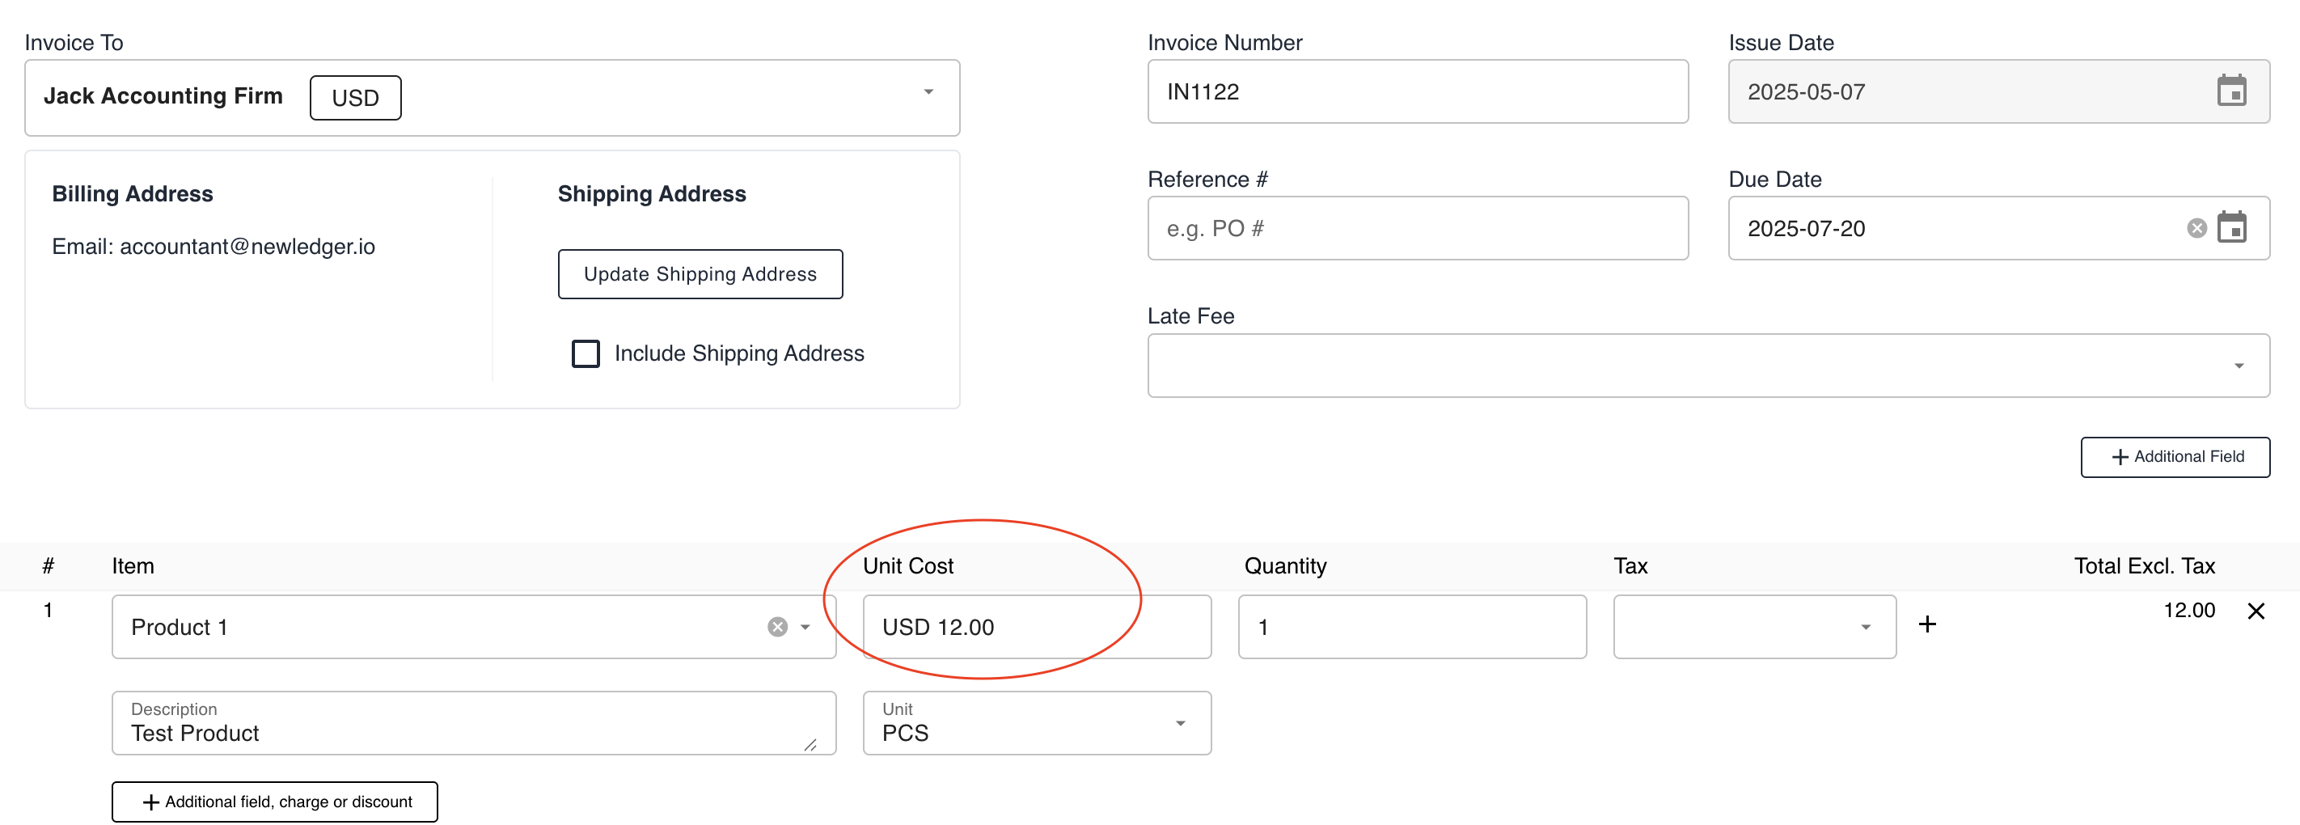The image size is (2300, 825).
Task: Click the Billing Address heading
Action: [132, 194]
